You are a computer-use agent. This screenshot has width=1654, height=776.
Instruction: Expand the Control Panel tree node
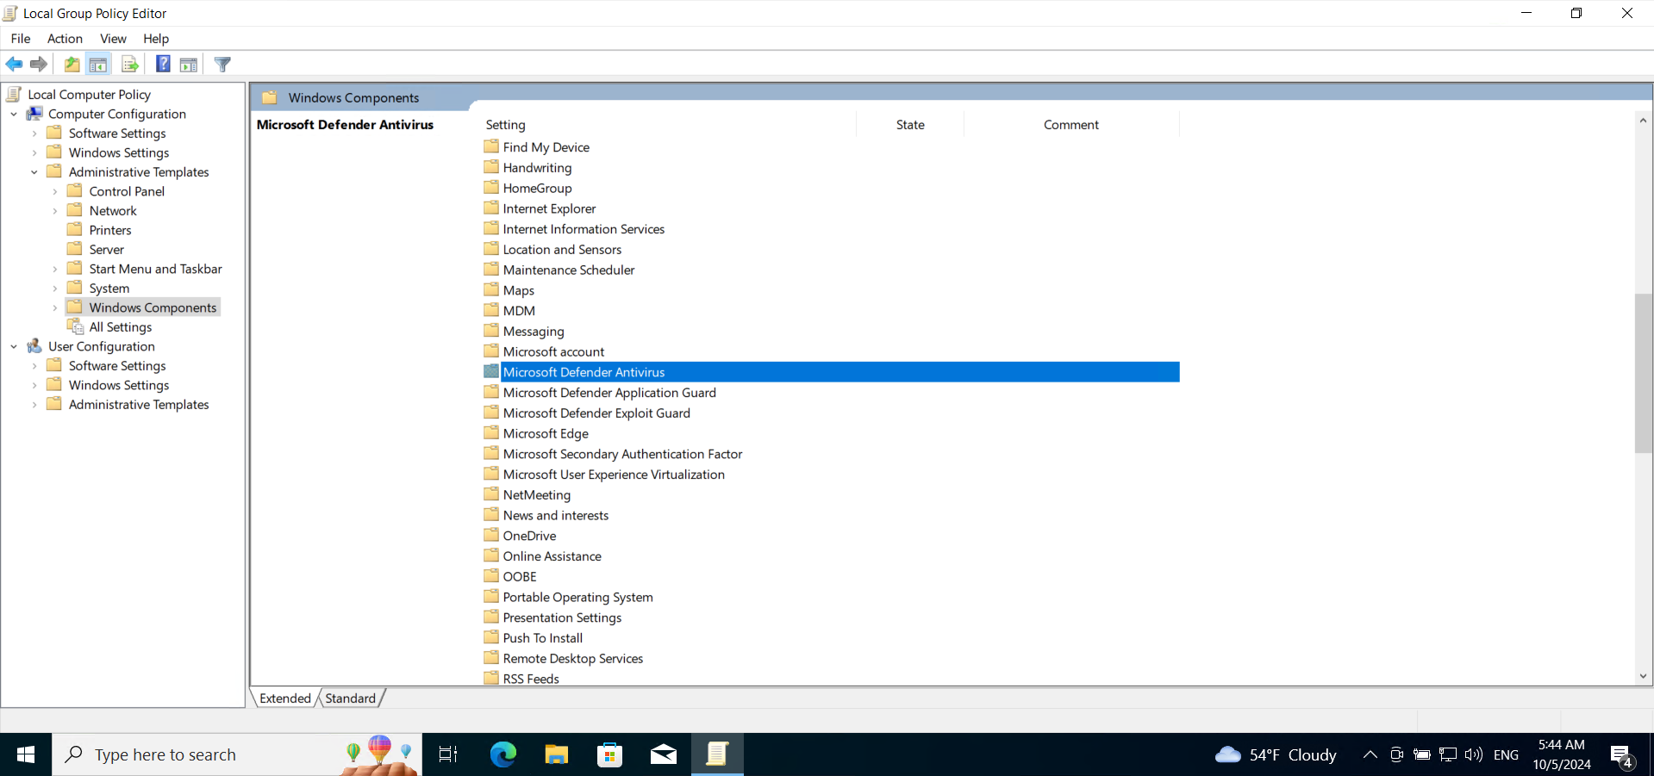click(55, 192)
